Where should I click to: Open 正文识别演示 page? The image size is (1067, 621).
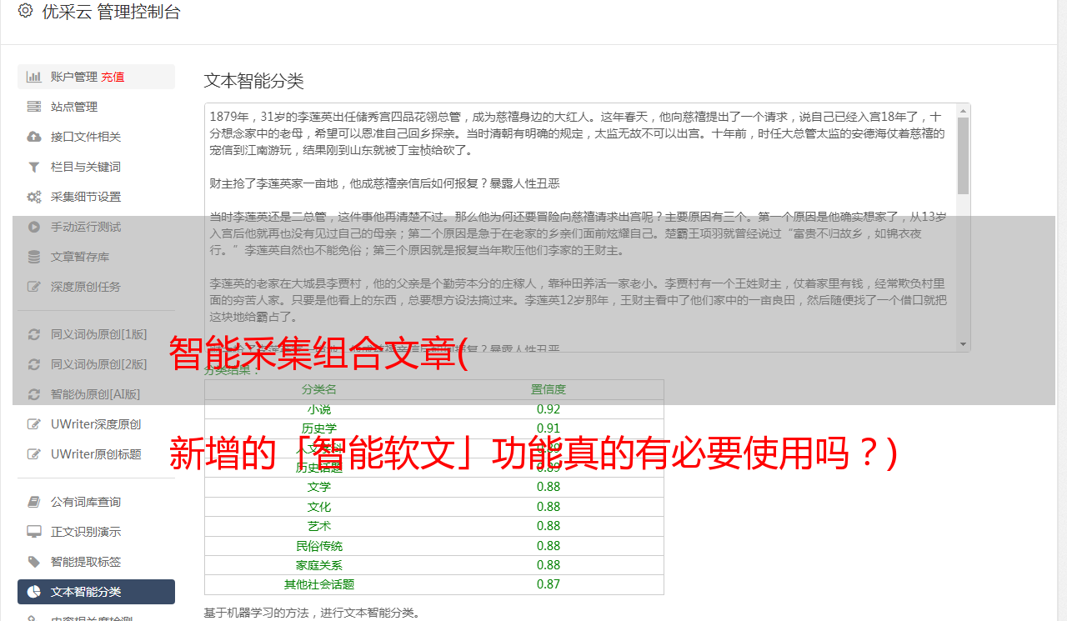click(96, 532)
